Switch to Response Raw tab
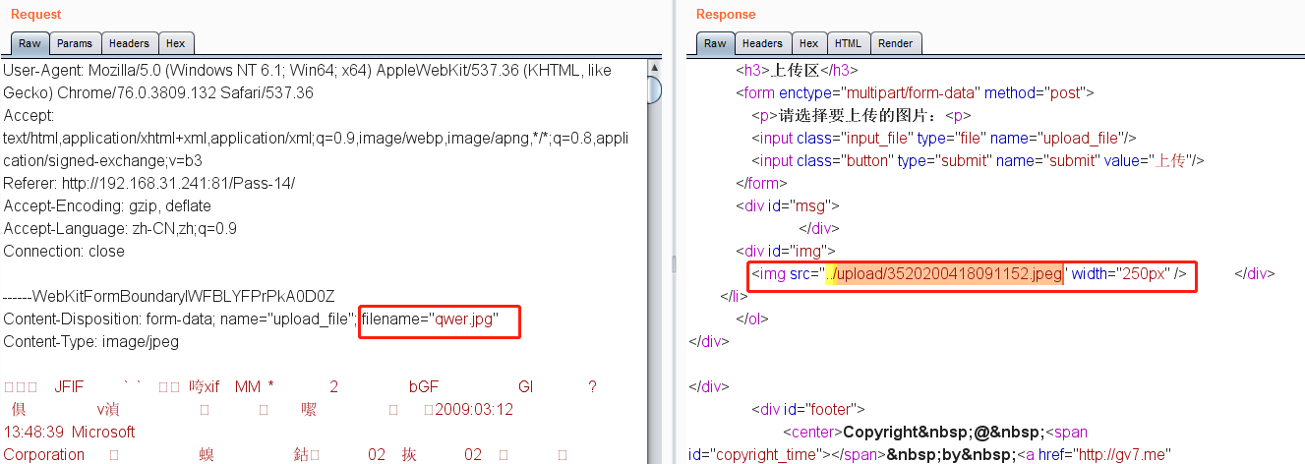The width and height of the screenshot is (1305, 464). tap(715, 43)
